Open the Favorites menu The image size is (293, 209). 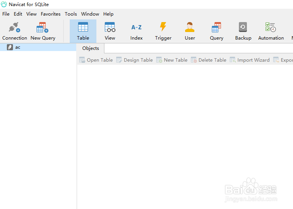click(x=51, y=14)
